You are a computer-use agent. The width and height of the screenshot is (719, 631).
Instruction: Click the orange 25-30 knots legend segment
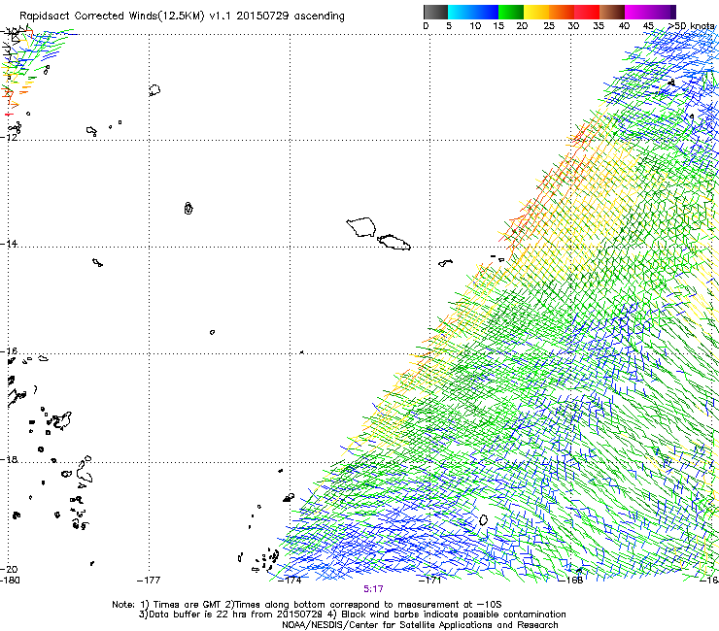coord(562,12)
